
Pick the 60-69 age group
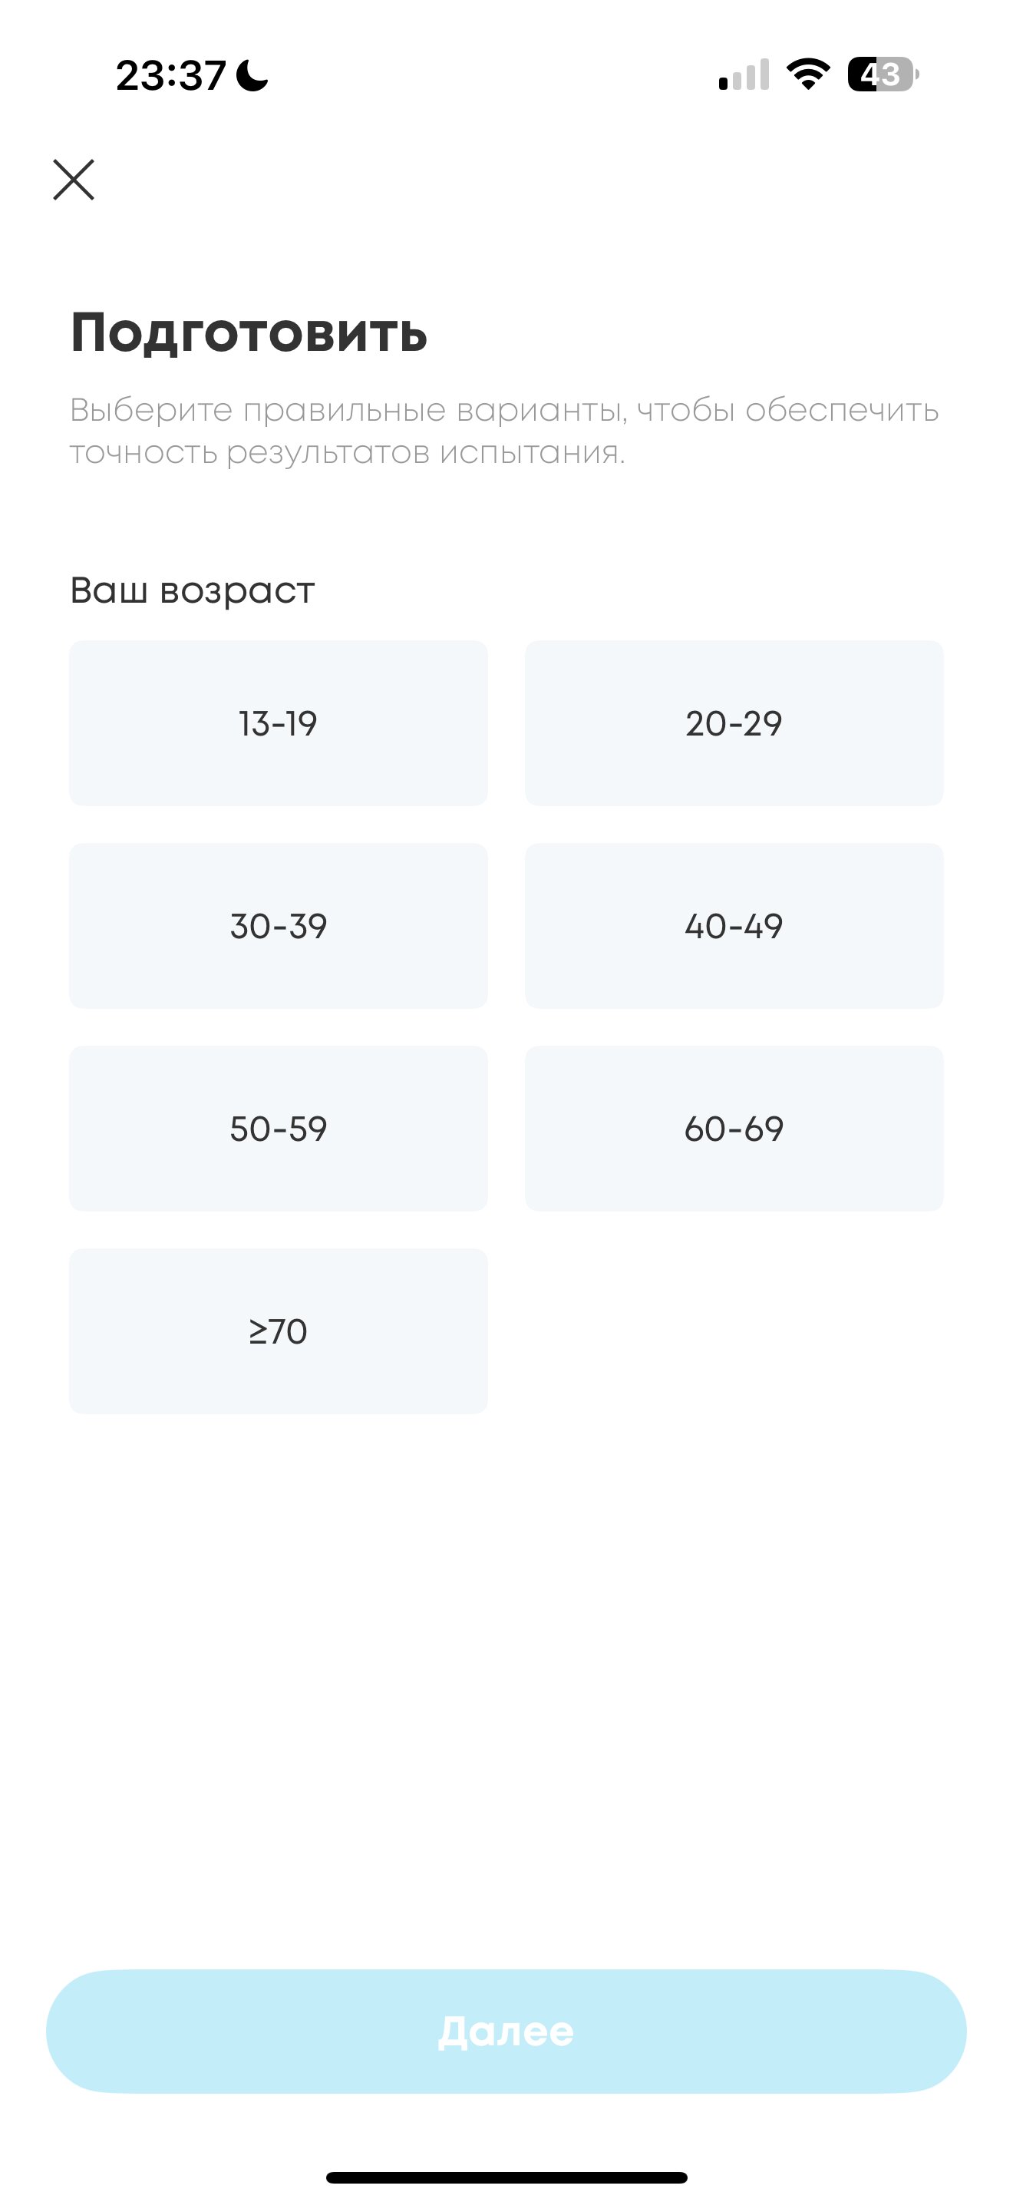click(x=734, y=1129)
